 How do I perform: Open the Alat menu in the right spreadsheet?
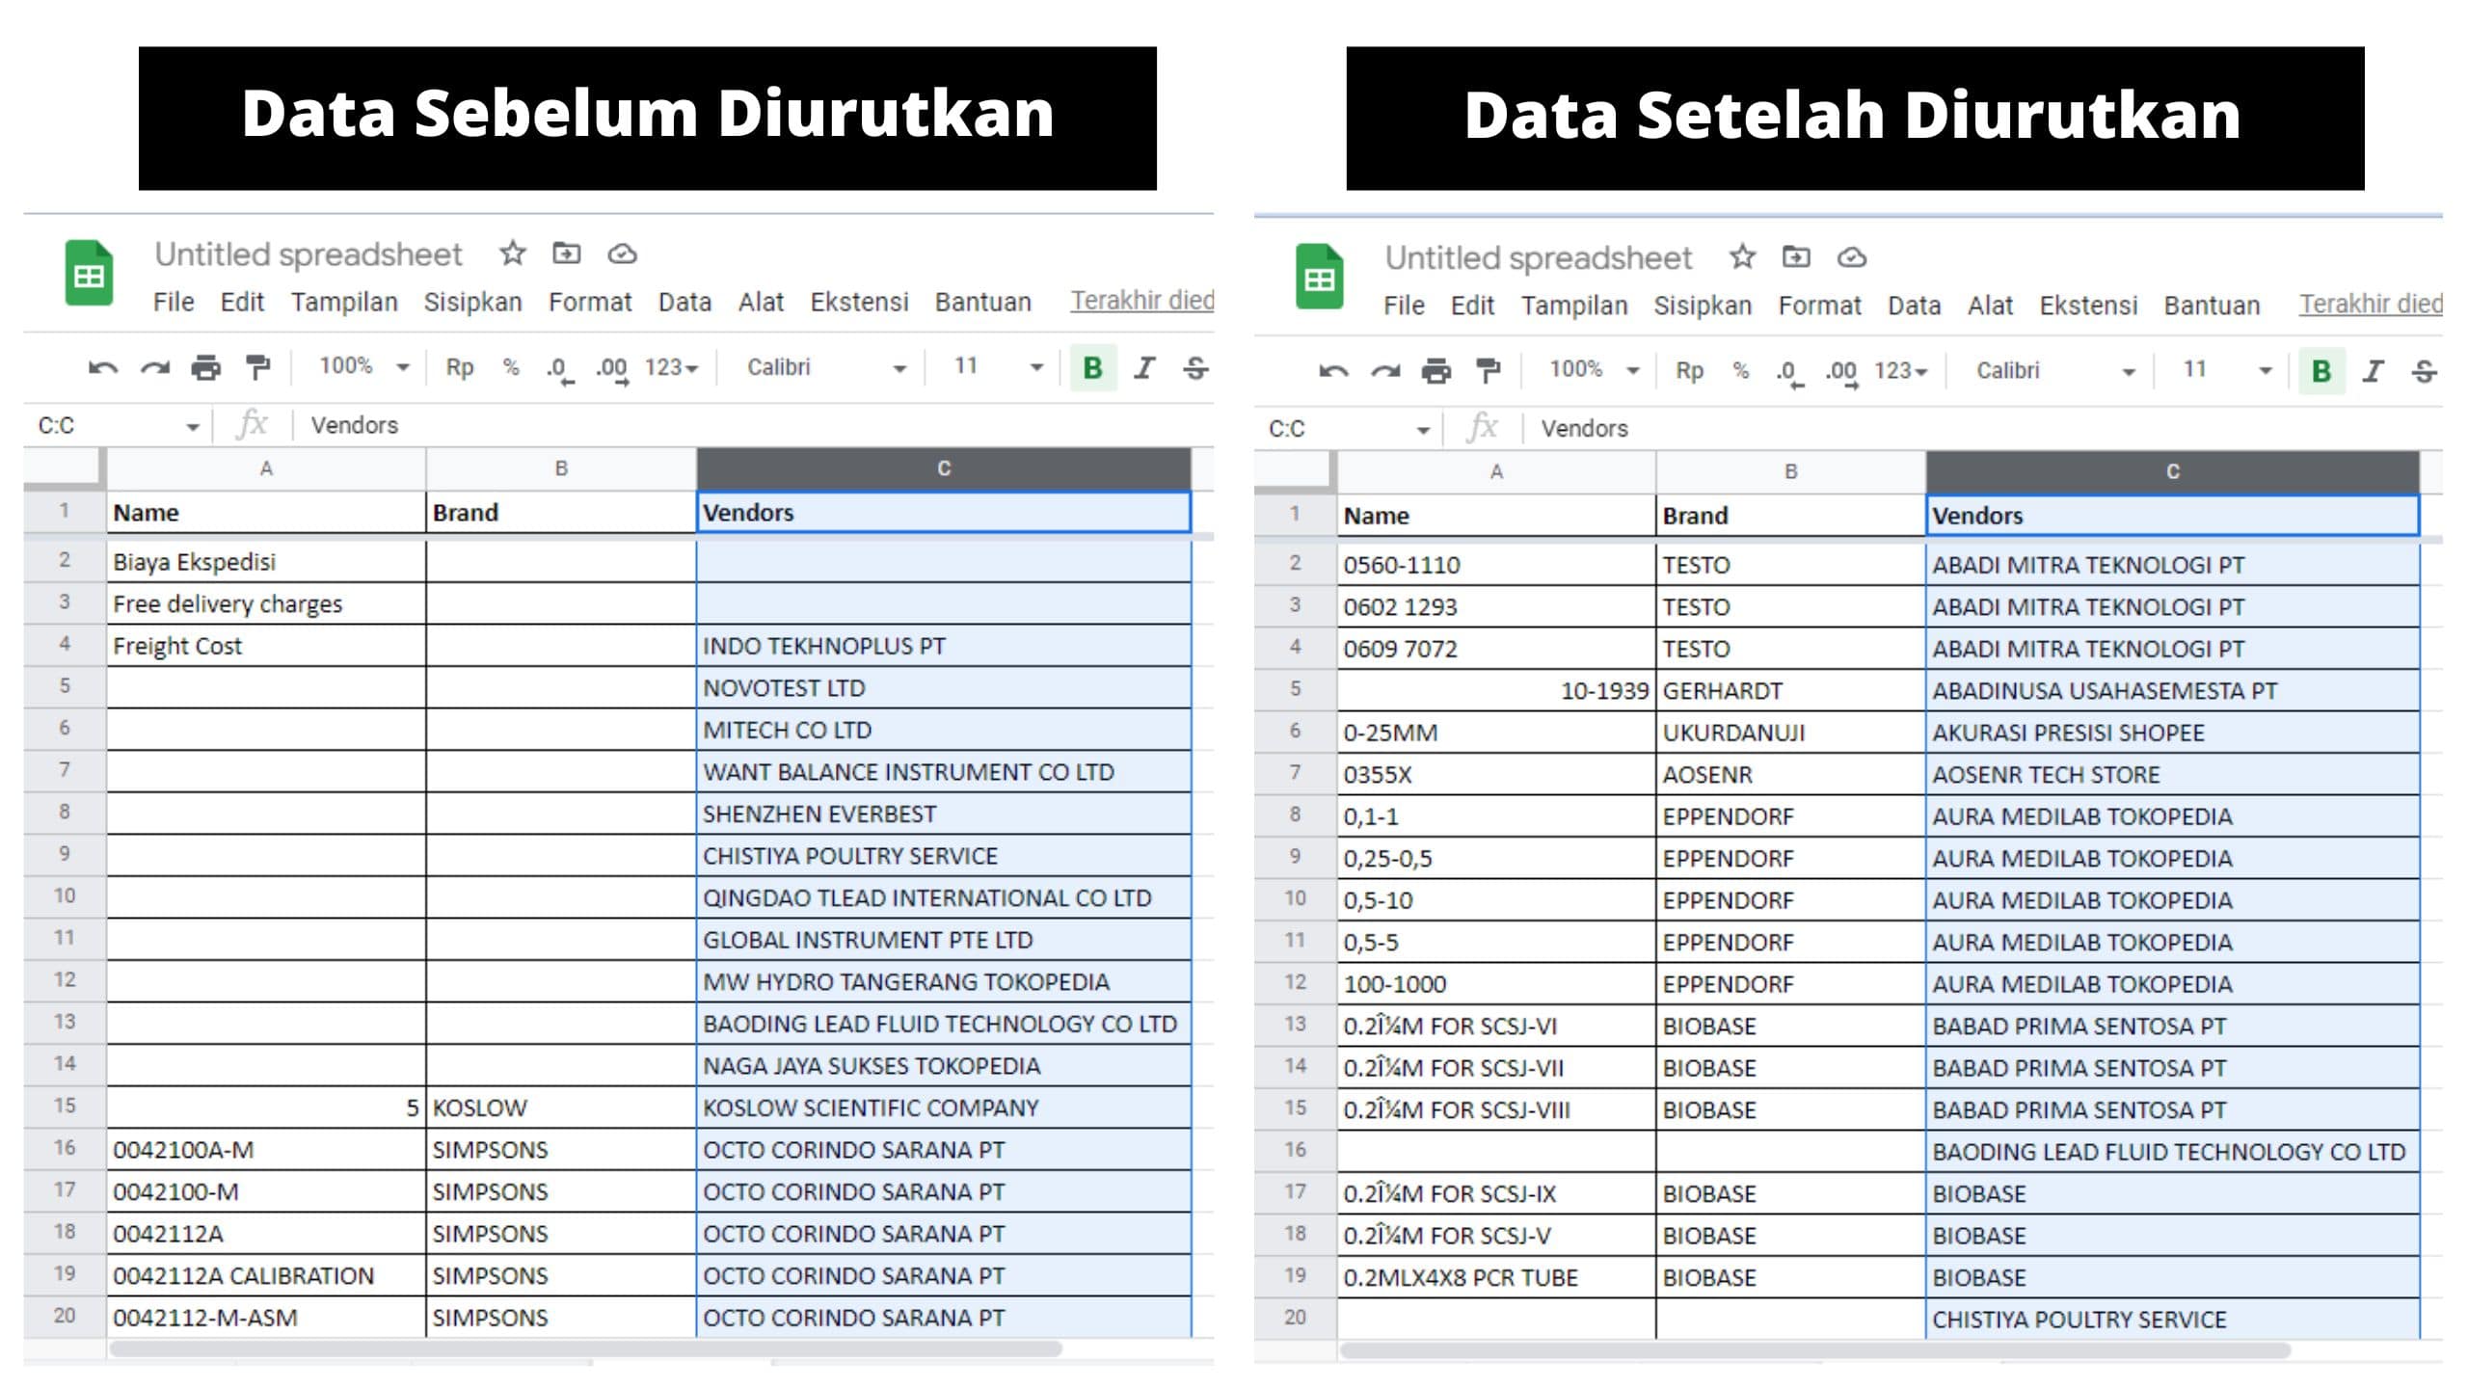pyautogui.click(x=1990, y=307)
